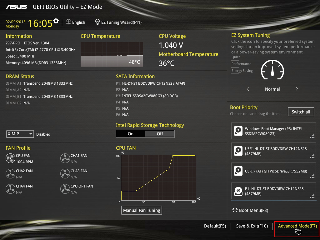320x240 pixels.
Task: Click drag handle on GH PicoDriveS3 entry
Action: click(x=312, y=176)
